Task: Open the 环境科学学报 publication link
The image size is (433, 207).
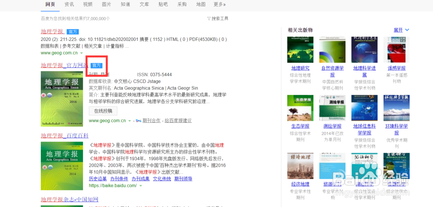Action: pyautogui.click(x=397, y=129)
